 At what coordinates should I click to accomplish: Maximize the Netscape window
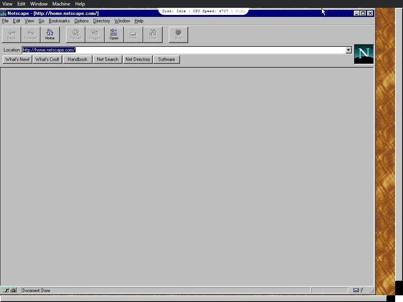pyautogui.click(x=363, y=13)
